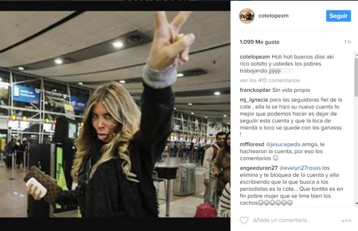The height and width of the screenshot is (231, 358).
Task: Go to angeeduran27's profile
Action: pyautogui.click(x=259, y=168)
